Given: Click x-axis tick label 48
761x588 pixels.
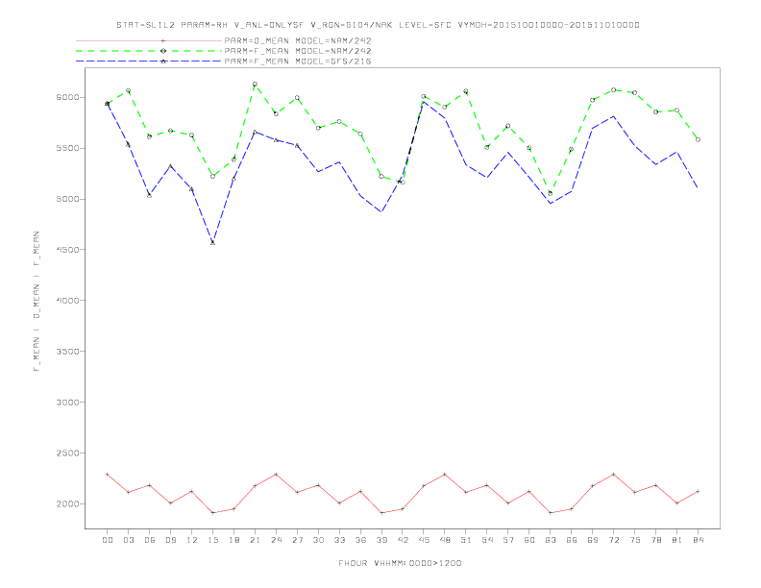Looking at the screenshot, I should pyautogui.click(x=445, y=540).
